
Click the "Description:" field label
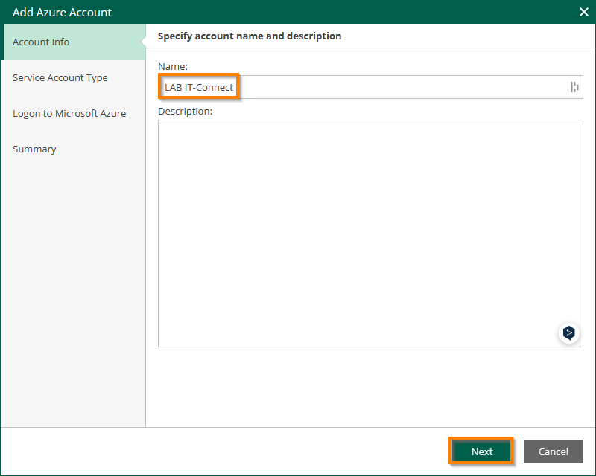[186, 112]
